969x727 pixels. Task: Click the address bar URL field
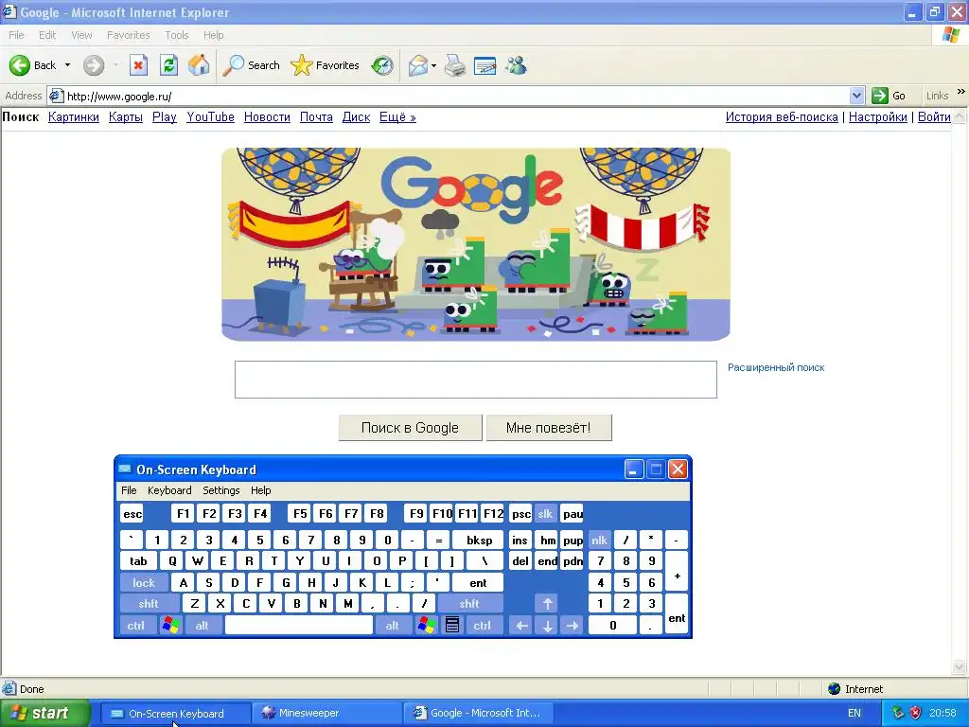[457, 96]
